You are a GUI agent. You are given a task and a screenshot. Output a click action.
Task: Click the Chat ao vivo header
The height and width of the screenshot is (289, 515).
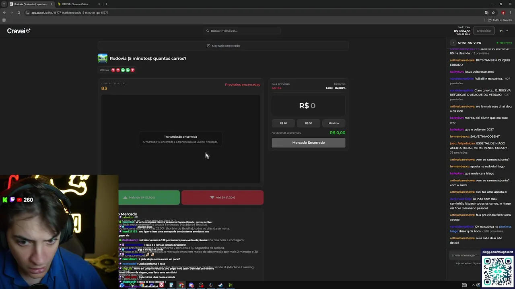click(x=470, y=43)
